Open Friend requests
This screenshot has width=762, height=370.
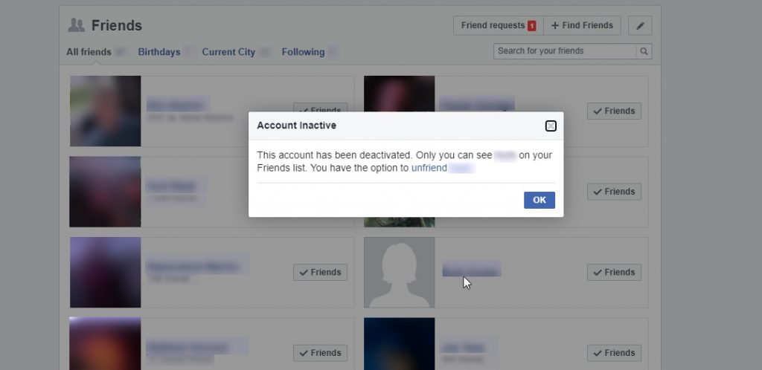pos(499,26)
